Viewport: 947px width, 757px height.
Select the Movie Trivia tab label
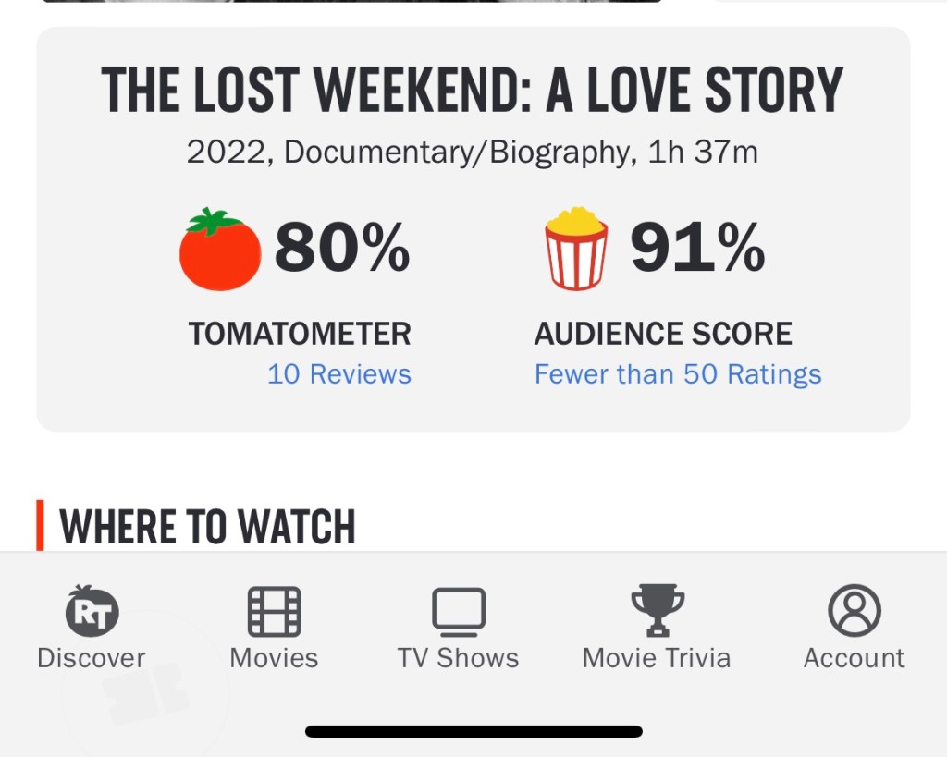tap(657, 658)
